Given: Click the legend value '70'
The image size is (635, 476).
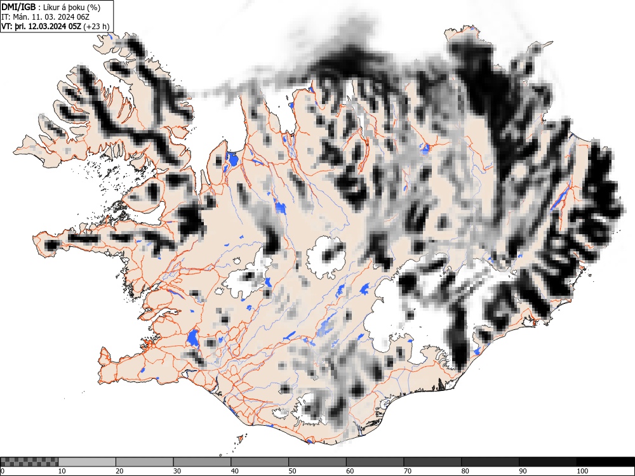Looking at the screenshot, I should click(x=408, y=471).
